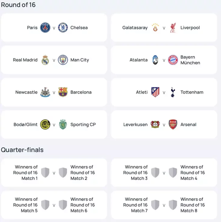Viewport: 221px width, 222px height.
Task: Click the Quarter-finals section heading
Action: [22, 150]
